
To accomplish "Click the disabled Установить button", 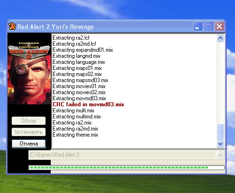I will coord(28,132).
